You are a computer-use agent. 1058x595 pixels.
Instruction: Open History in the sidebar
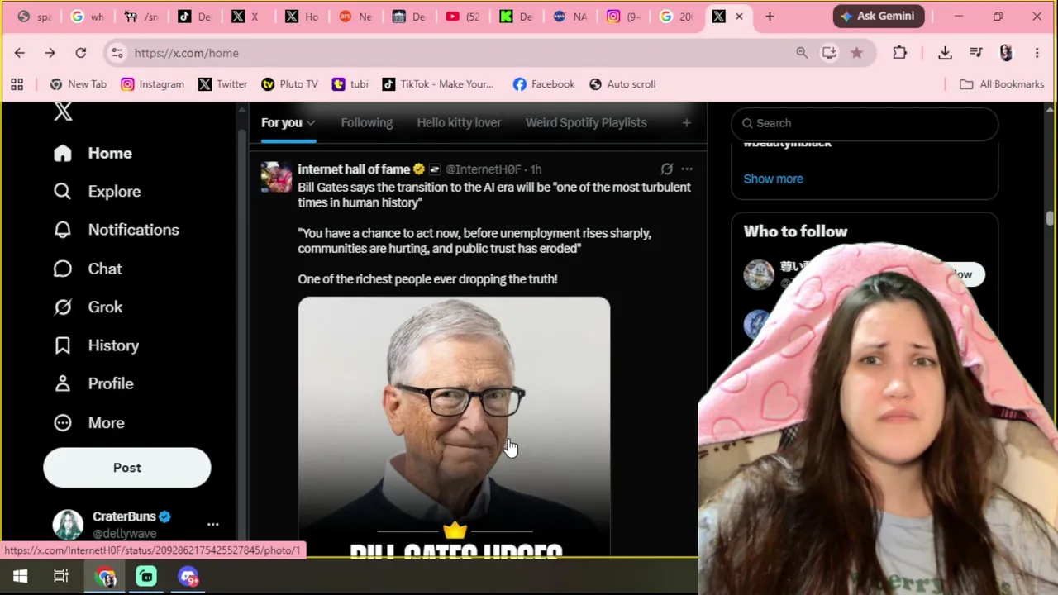(96, 345)
